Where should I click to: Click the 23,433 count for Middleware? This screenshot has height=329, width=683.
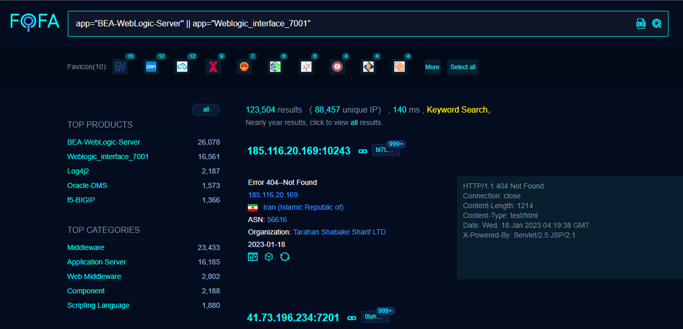click(208, 248)
